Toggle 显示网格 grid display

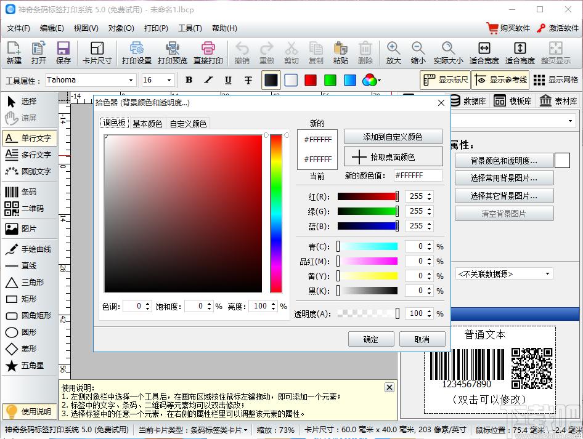click(x=555, y=80)
